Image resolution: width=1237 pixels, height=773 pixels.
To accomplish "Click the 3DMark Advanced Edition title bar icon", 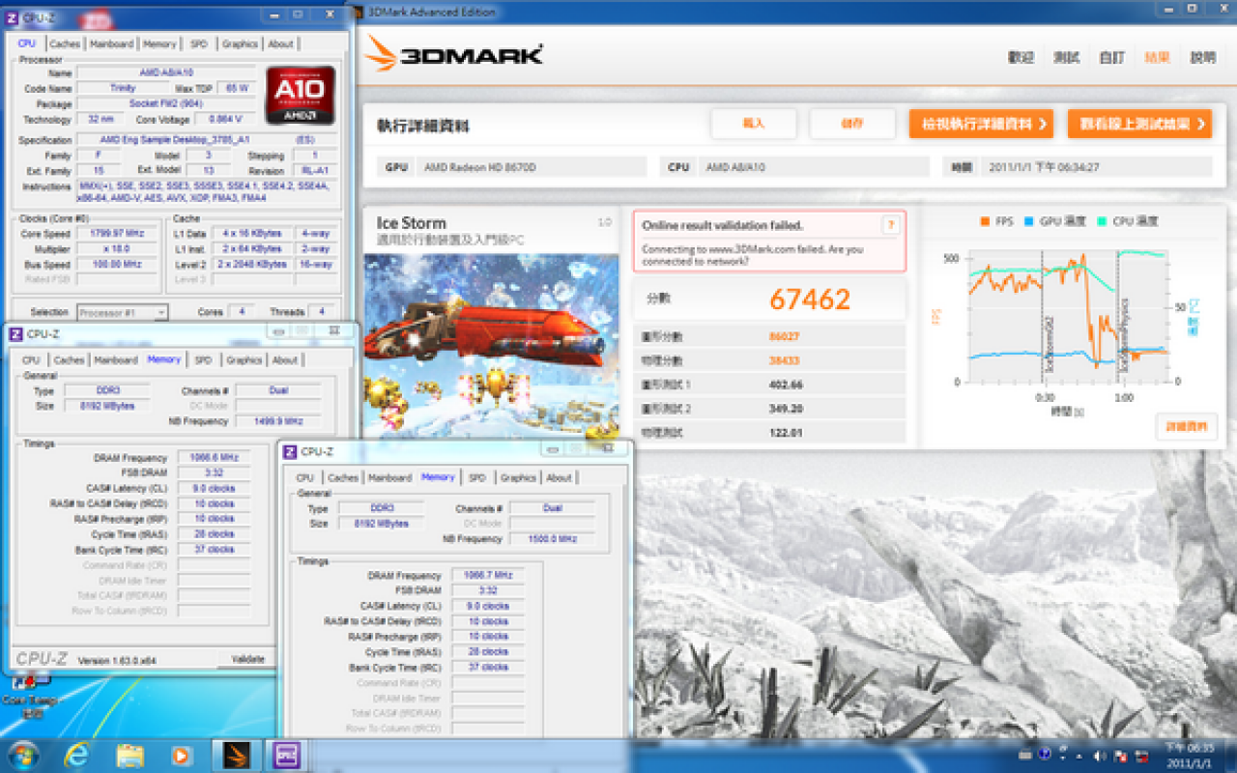I will click(x=360, y=12).
